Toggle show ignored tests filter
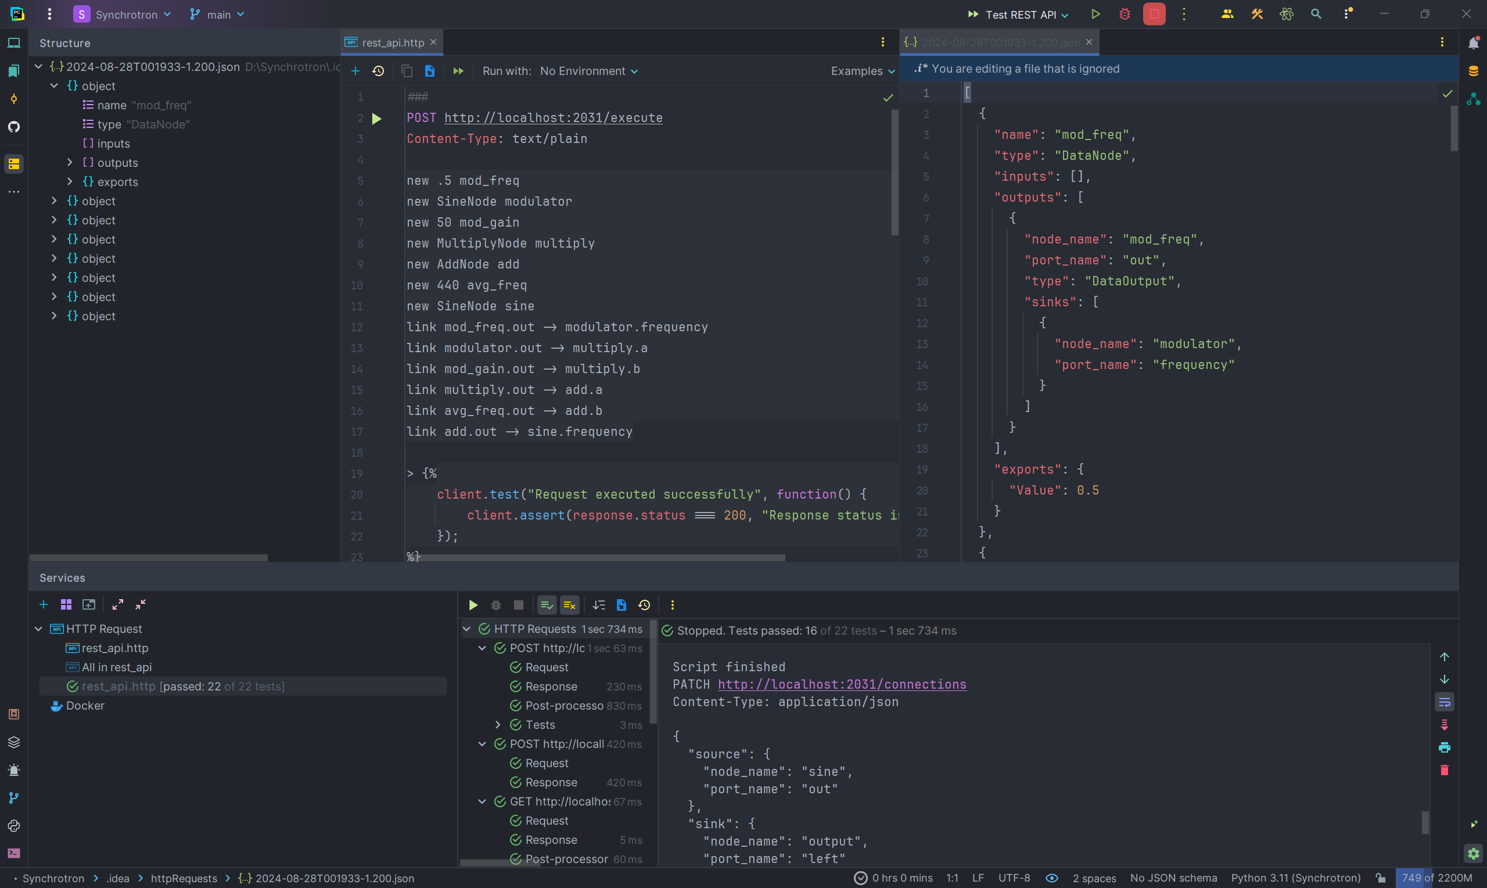 [569, 605]
